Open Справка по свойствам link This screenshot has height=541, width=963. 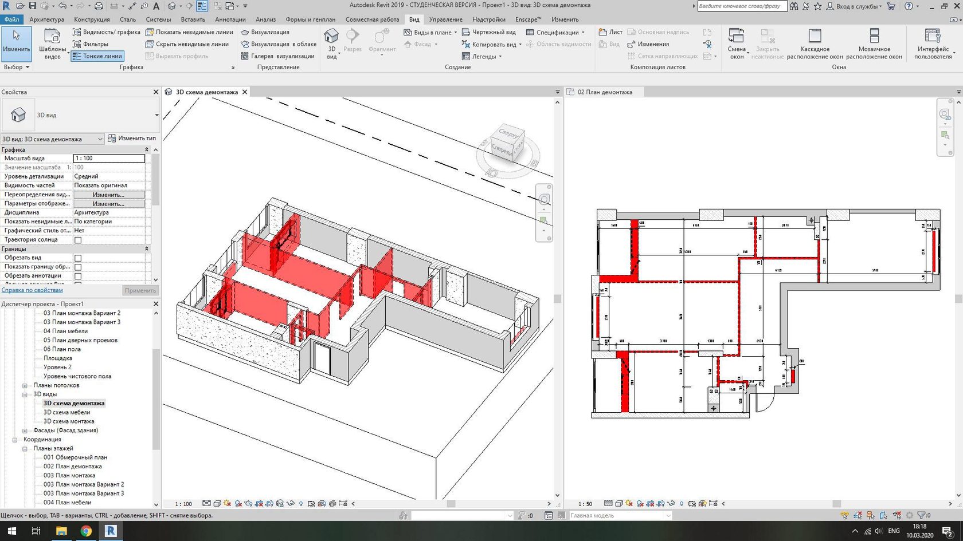(x=32, y=290)
